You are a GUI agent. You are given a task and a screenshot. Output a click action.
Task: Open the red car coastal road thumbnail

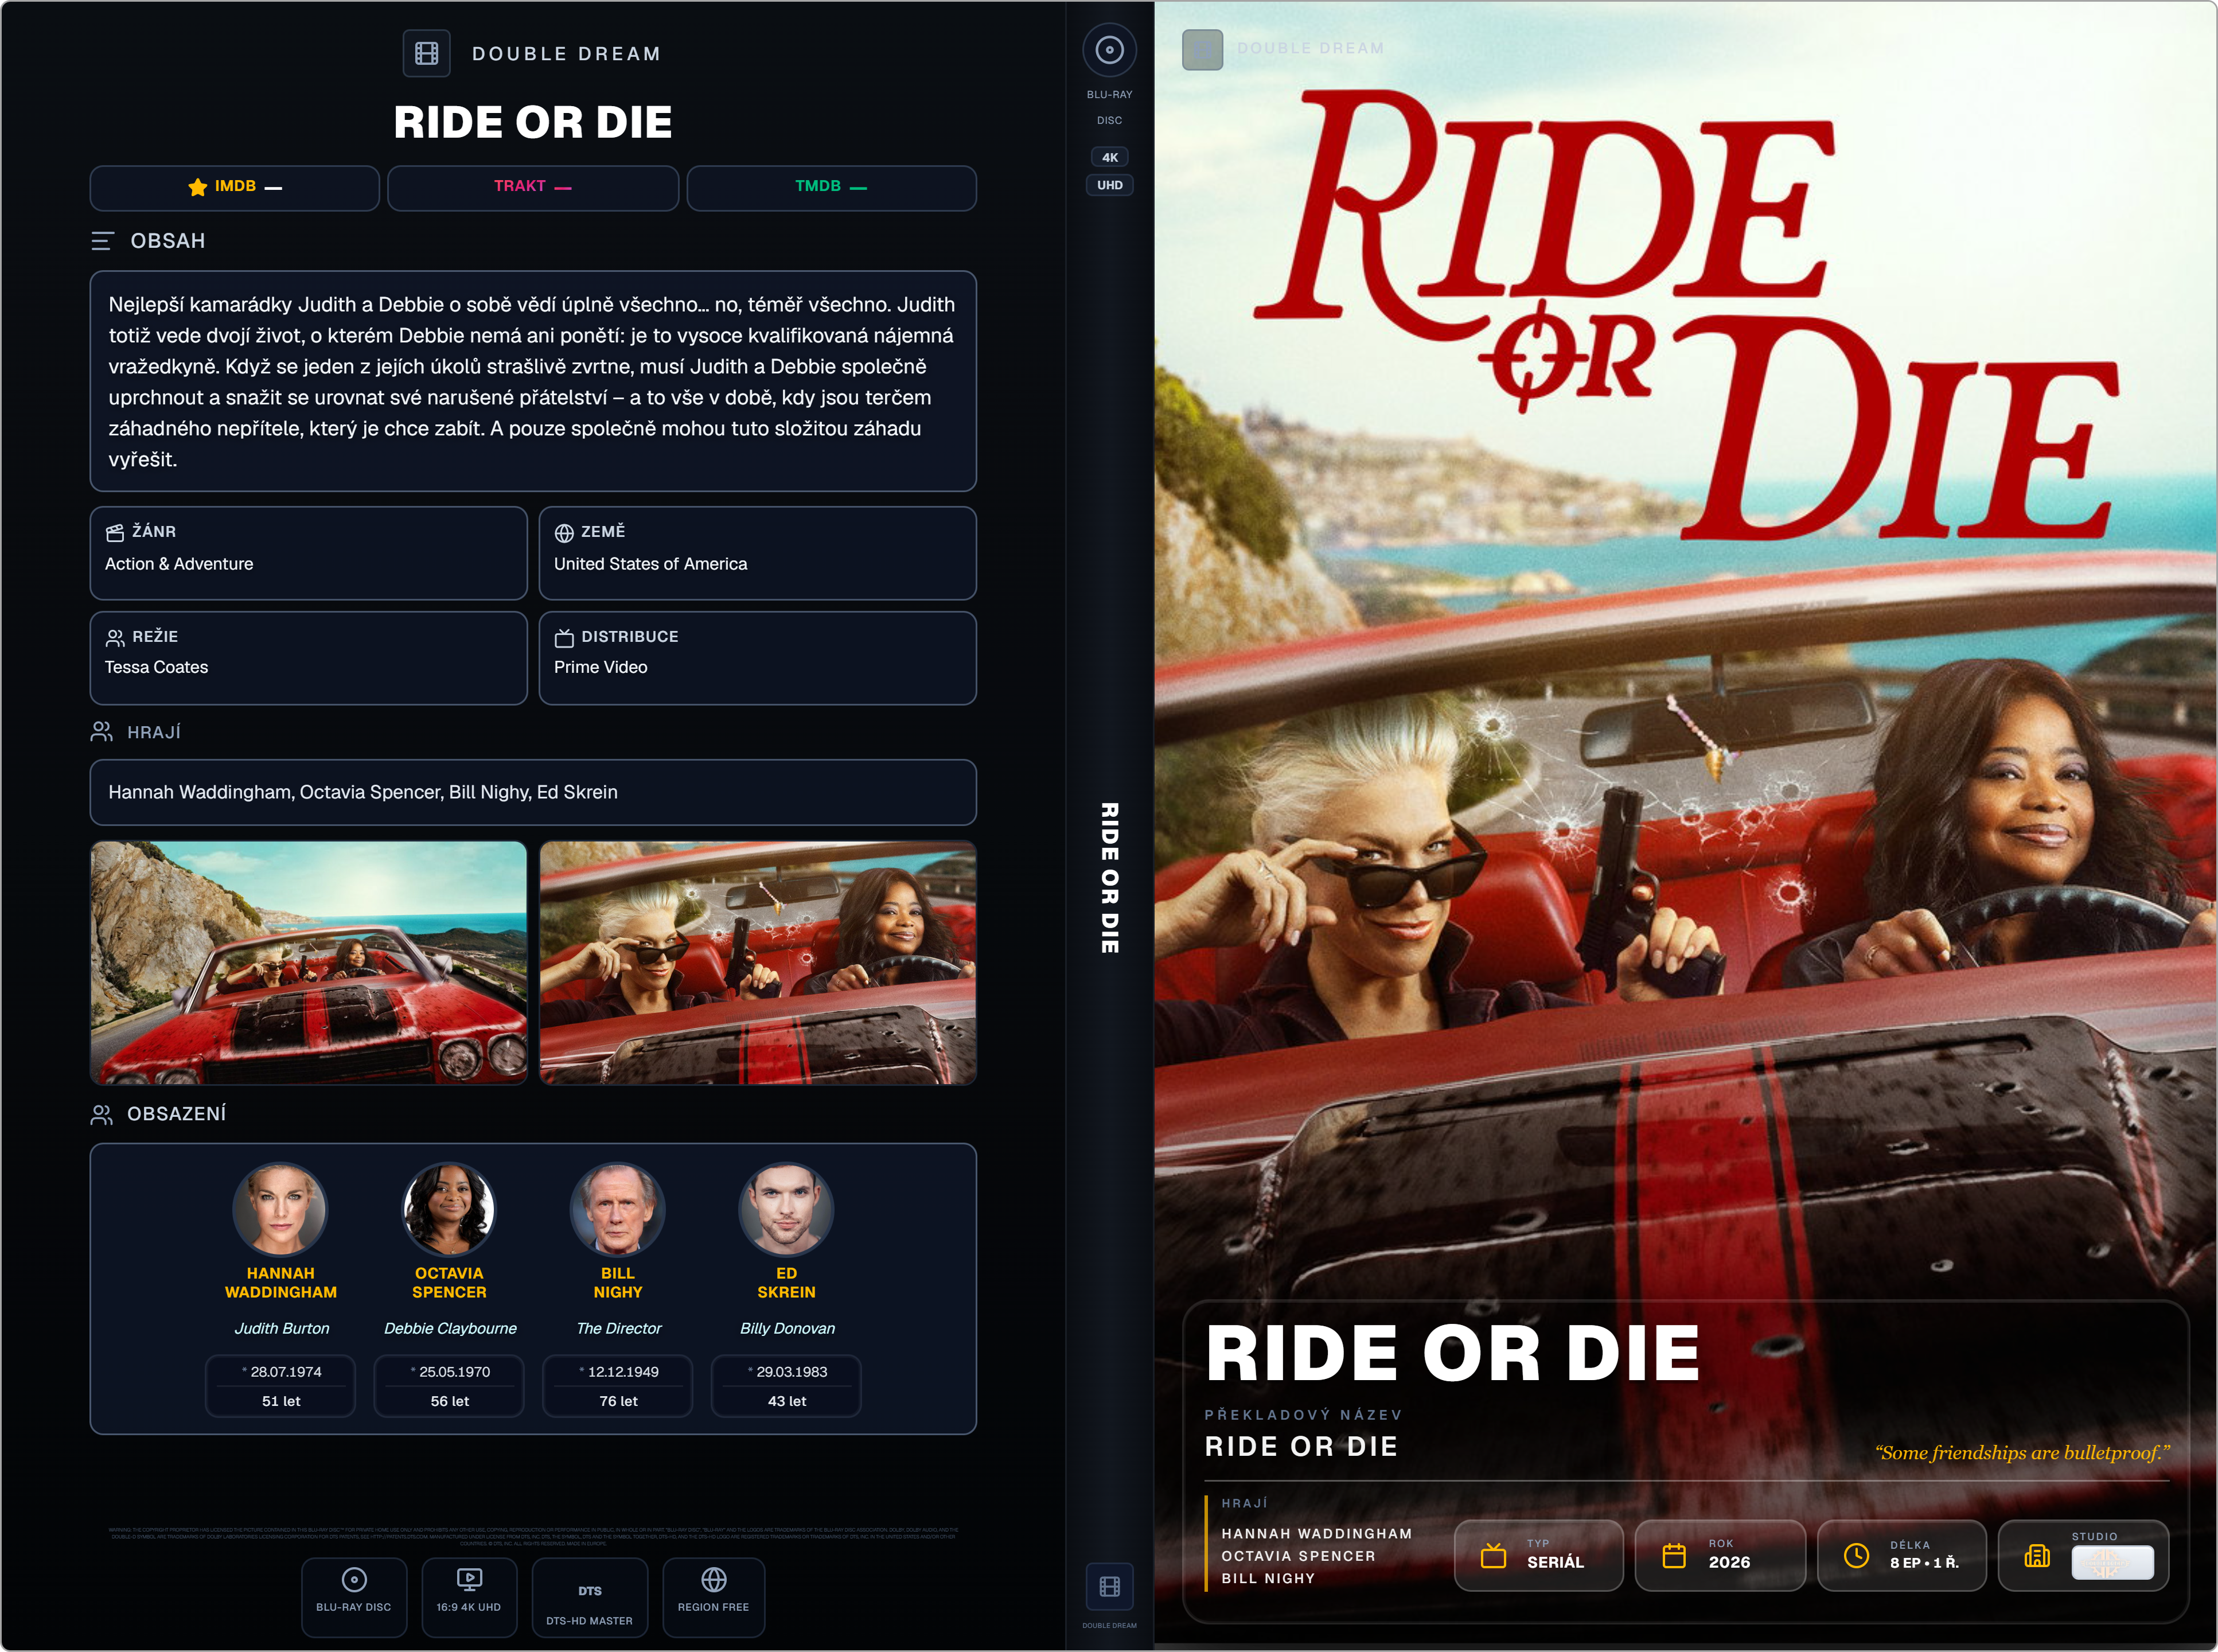[x=309, y=962]
